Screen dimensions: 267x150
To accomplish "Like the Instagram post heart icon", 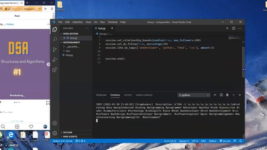I will [31, 127].
